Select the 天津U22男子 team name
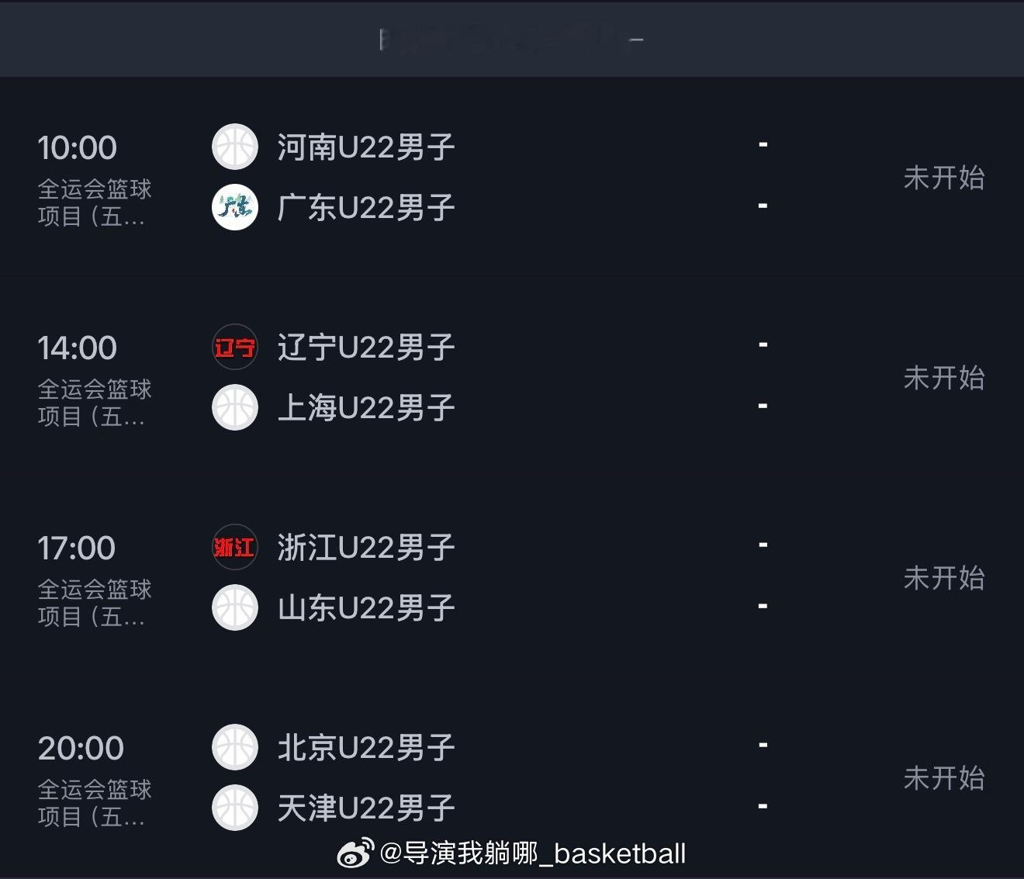Image resolution: width=1024 pixels, height=879 pixels. (x=365, y=808)
